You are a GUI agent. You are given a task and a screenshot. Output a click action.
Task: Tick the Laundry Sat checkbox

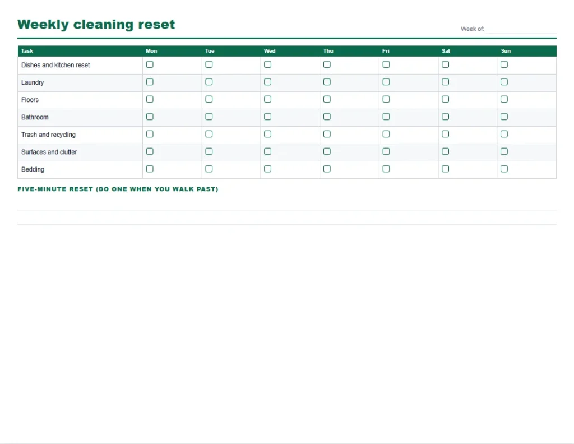tap(445, 82)
